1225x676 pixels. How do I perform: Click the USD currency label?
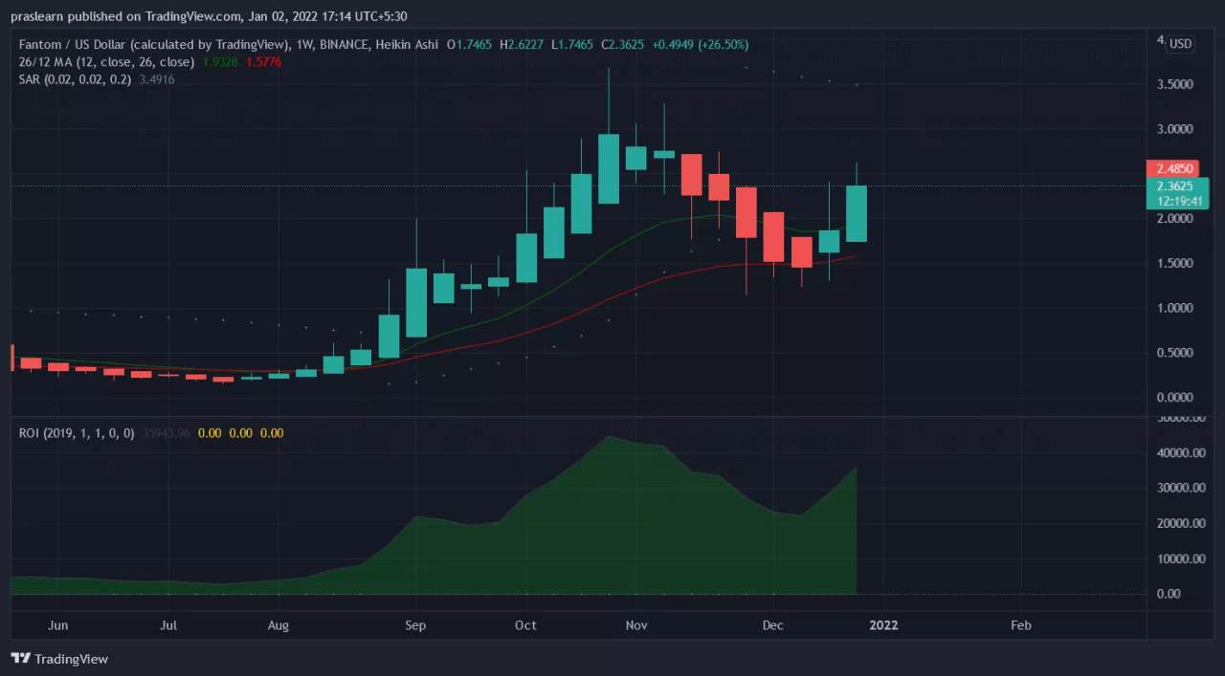pos(1181,44)
